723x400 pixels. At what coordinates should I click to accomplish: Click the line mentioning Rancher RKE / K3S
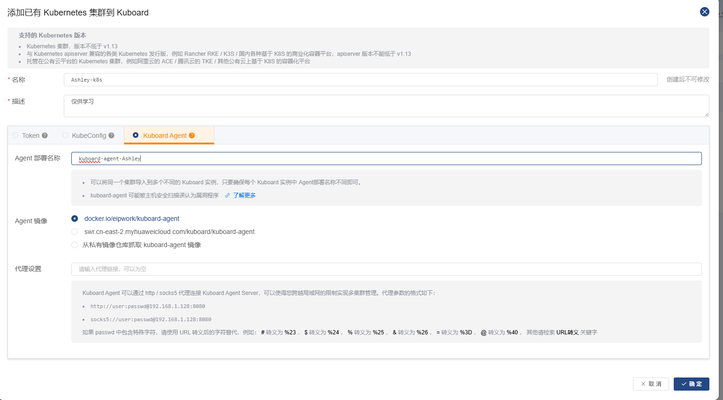[x=219, y=54]
